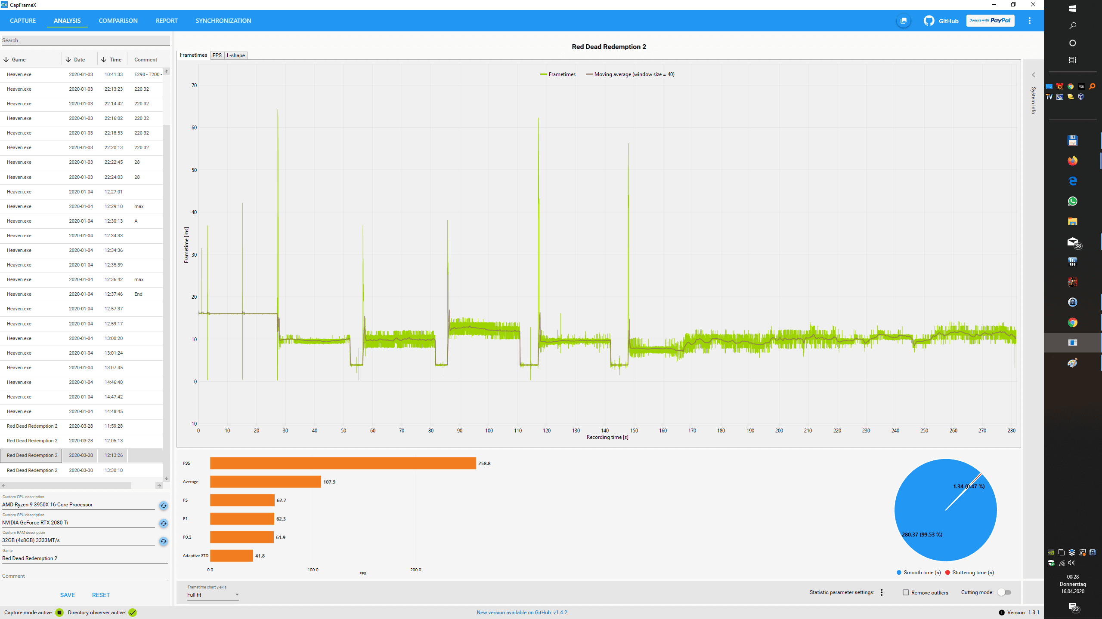This screenshot has width=1102, height=619.
Task: Click Donate with PayPal button
Action: click(990, 21)
